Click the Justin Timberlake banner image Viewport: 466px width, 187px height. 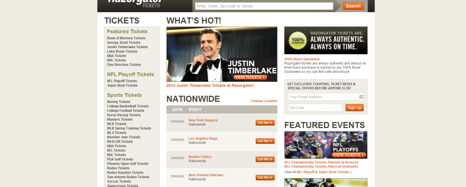coord(222,54)
